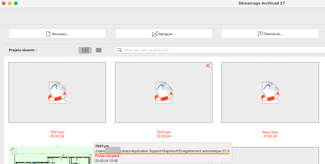The image size is (325, 164).
Task: Close the window with the red button
Action: 4,3
